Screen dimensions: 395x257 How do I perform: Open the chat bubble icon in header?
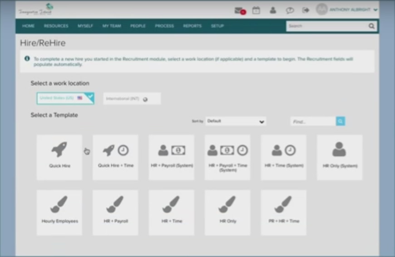(290, 10)
